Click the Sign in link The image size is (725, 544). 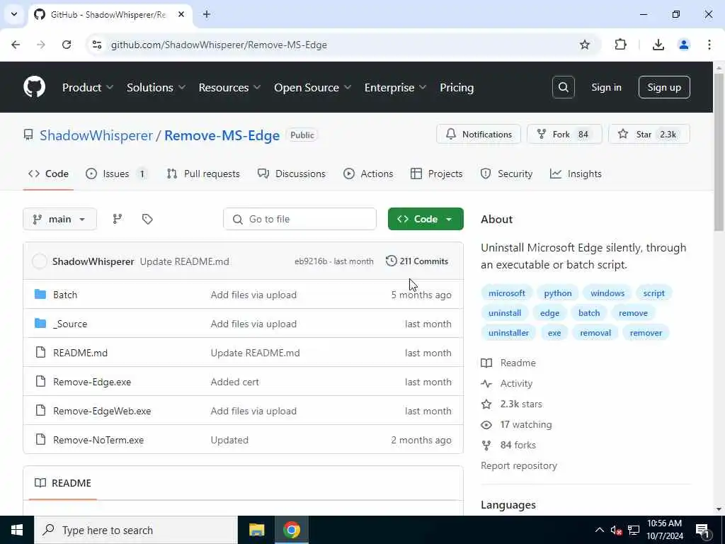606,87
